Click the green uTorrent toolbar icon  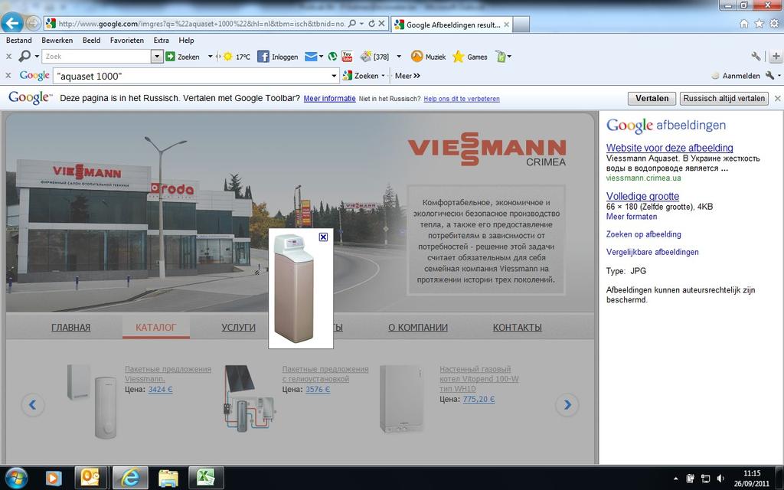click(x=332, y=57)
